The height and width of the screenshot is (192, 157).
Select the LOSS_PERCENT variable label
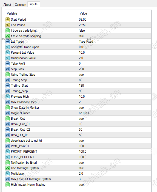click(x=22, y=157)
